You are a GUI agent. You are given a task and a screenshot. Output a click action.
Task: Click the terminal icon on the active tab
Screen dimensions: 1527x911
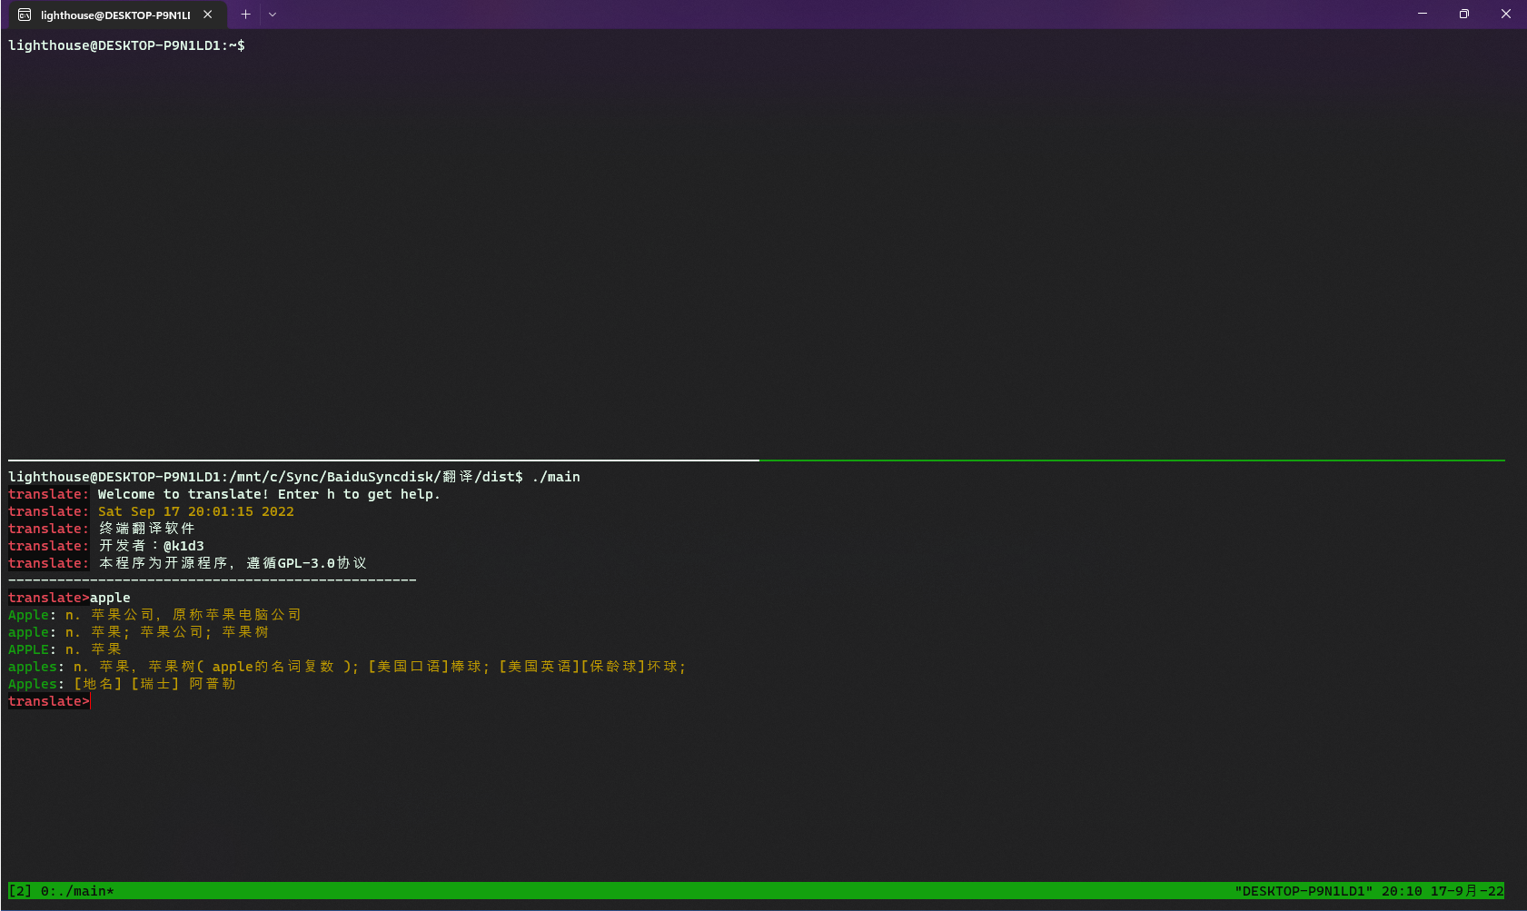coord(25,15)
